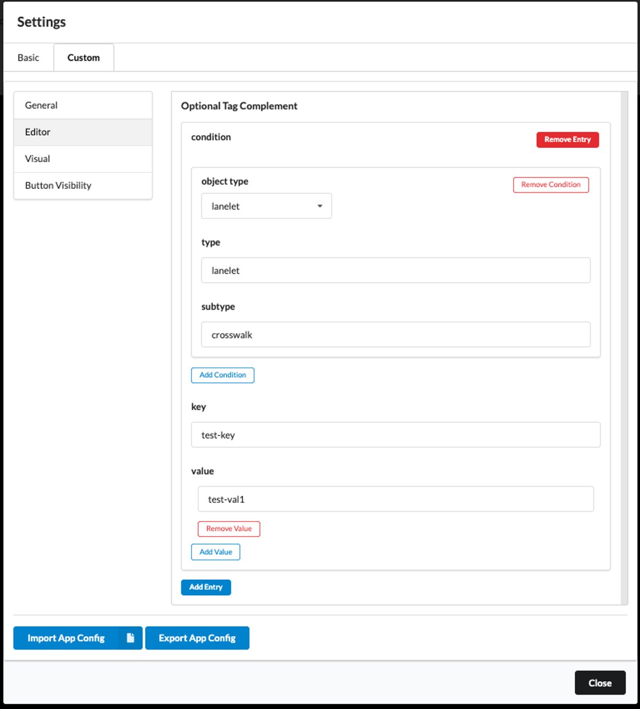Click the Add Condition button
The image size is (640, 709).
(x=222, y=375)
